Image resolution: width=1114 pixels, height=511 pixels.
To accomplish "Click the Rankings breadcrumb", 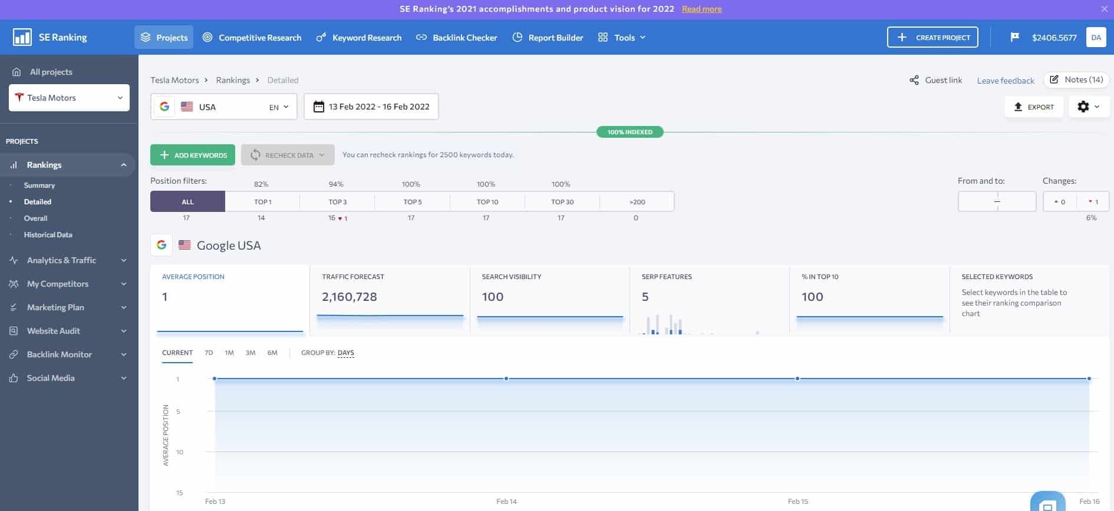I will coord(233,80).
